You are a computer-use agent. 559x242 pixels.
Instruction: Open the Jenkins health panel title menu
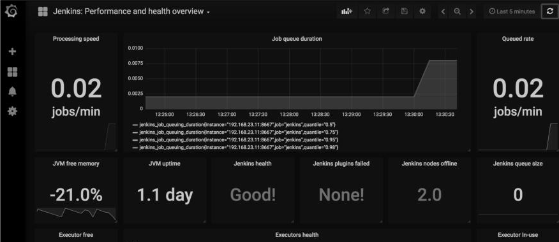point(253,164)
